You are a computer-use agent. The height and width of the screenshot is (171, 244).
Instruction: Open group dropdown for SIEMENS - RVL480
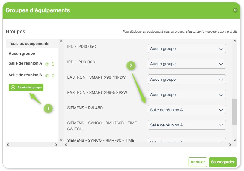point(187,110)
